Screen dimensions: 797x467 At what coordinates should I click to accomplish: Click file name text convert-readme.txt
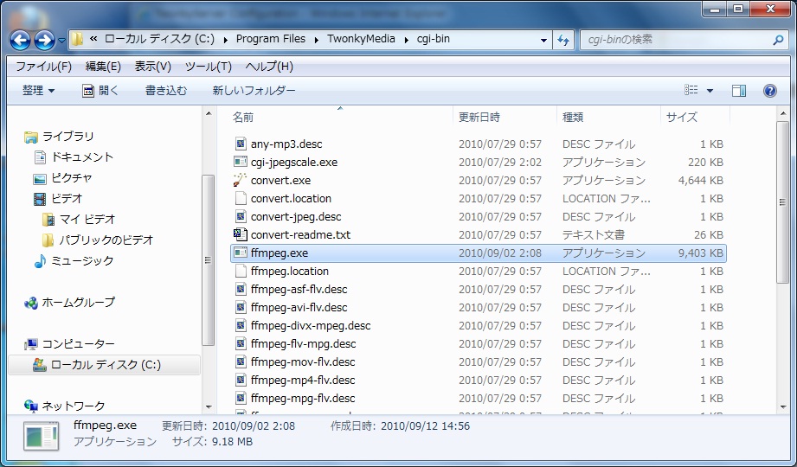coord(300,234)
